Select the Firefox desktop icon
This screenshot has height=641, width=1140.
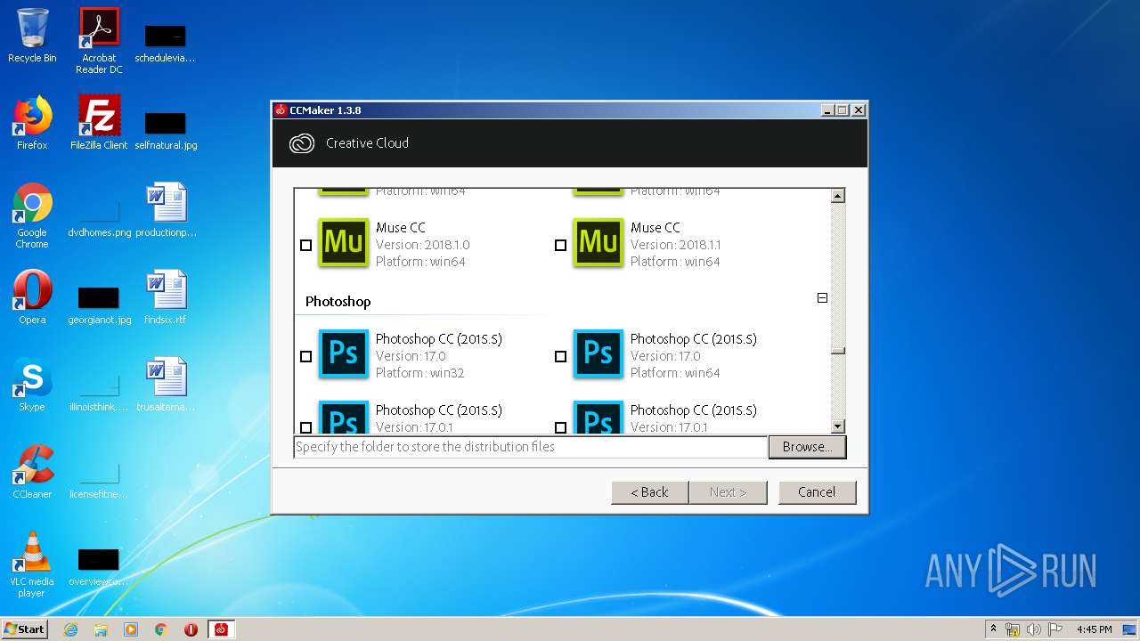point(32,124)
